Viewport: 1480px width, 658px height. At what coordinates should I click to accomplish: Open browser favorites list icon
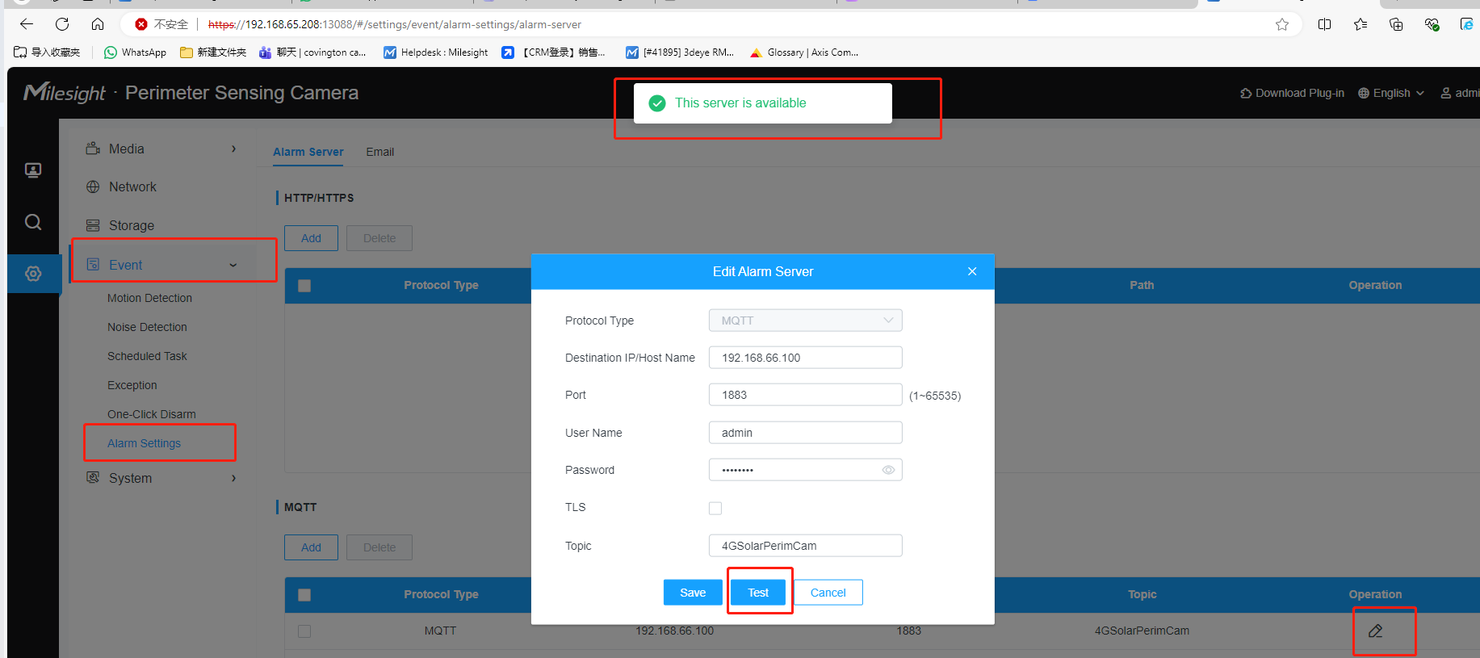click(x=1361, y=24)
